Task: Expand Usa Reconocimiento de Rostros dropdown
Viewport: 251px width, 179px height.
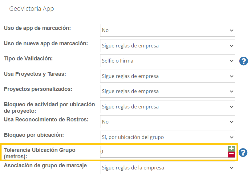Action: 168,122
